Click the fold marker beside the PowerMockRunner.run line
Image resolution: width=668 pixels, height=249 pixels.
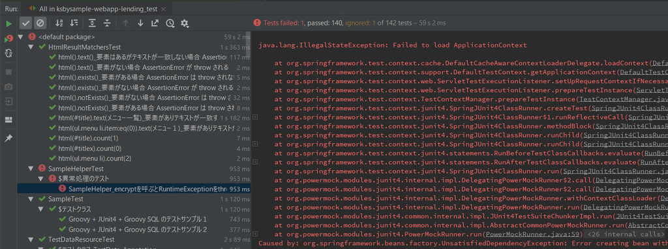255,234
